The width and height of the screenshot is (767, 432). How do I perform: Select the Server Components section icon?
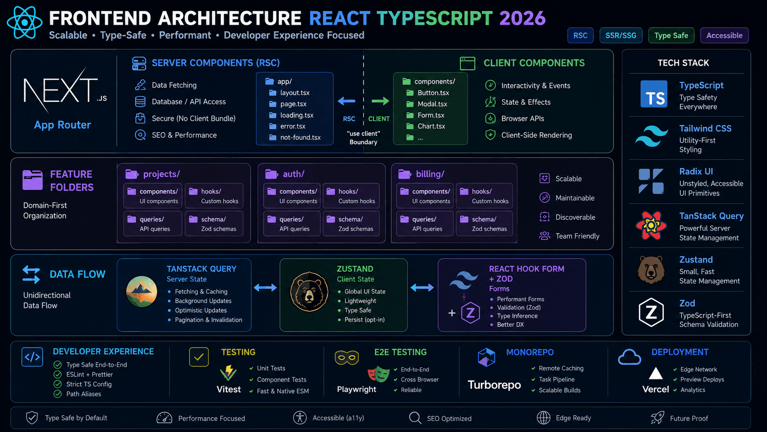(139, 63)
